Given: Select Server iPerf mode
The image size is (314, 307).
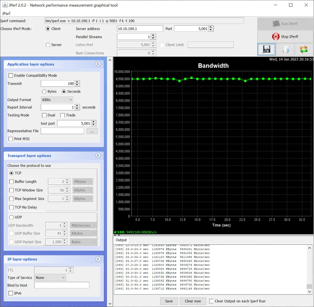Looking at the screenshot, I should coord(48,45).
